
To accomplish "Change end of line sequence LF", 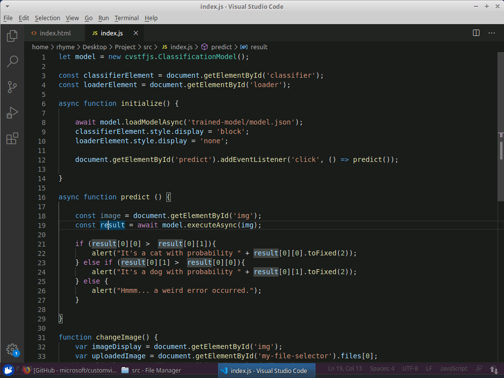I will (429, 369).
